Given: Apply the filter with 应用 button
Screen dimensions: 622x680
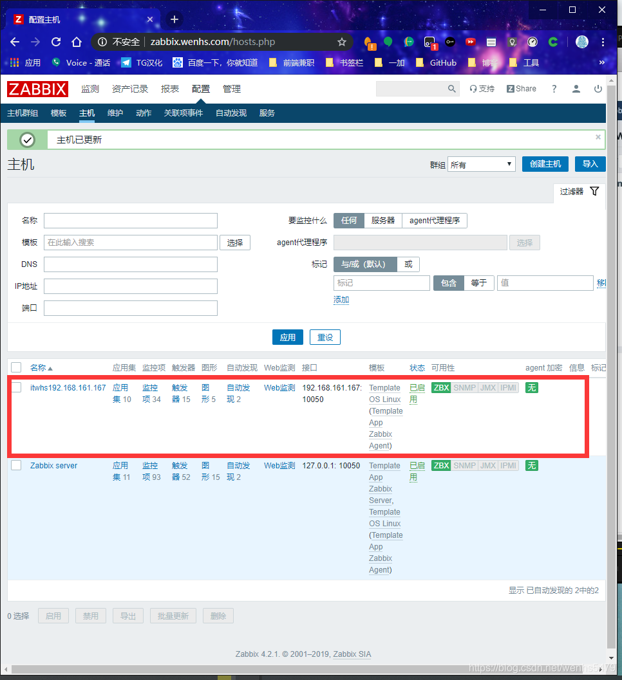Looking at the screenshot, I should 288,337.
